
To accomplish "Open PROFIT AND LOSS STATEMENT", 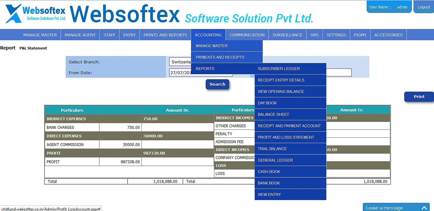I will (x=291, y=137).
